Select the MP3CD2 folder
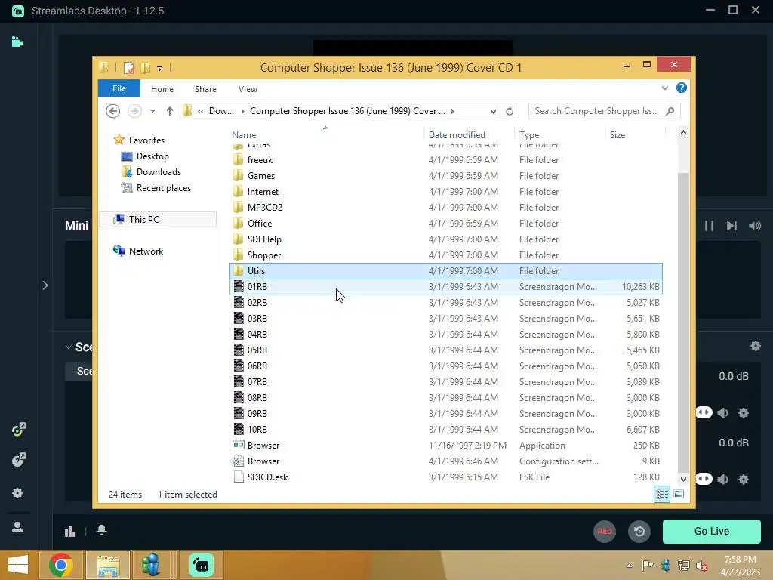773x580 pixels. [x=445, y=207]
